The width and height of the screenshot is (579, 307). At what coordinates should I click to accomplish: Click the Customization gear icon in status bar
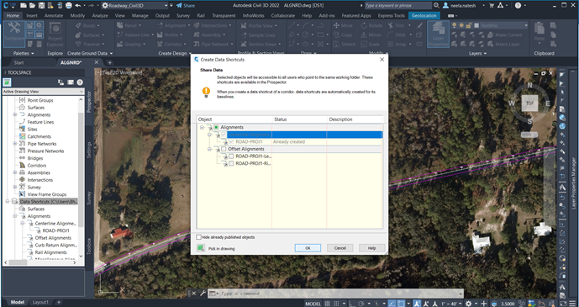click(469, 304)
